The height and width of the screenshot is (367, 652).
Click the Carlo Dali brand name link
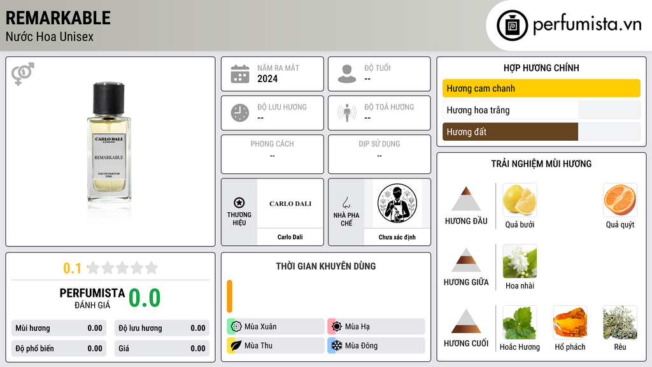290,237
